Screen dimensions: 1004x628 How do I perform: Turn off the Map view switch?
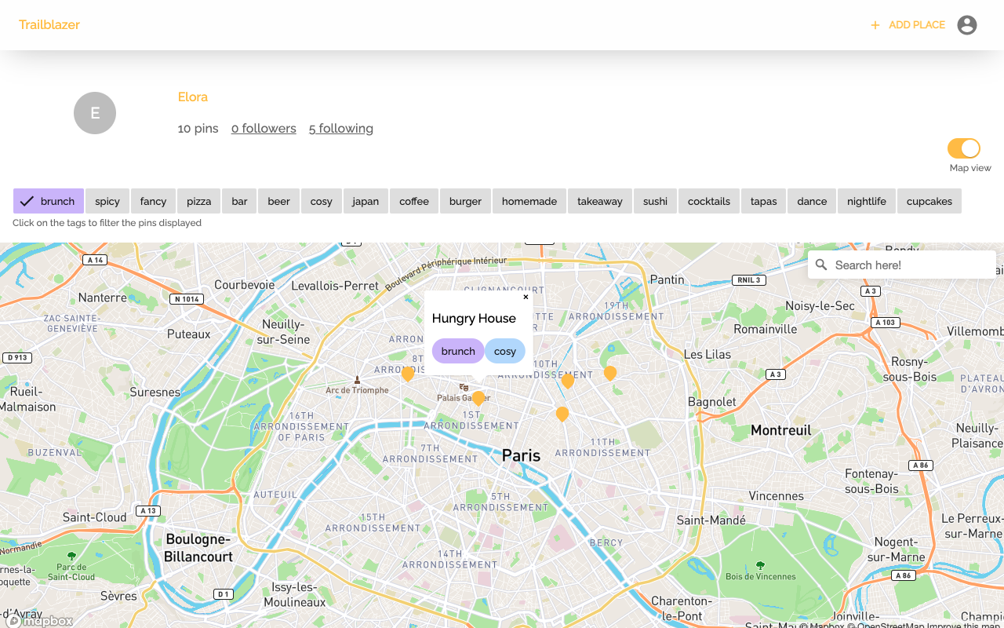coord(964,148)
